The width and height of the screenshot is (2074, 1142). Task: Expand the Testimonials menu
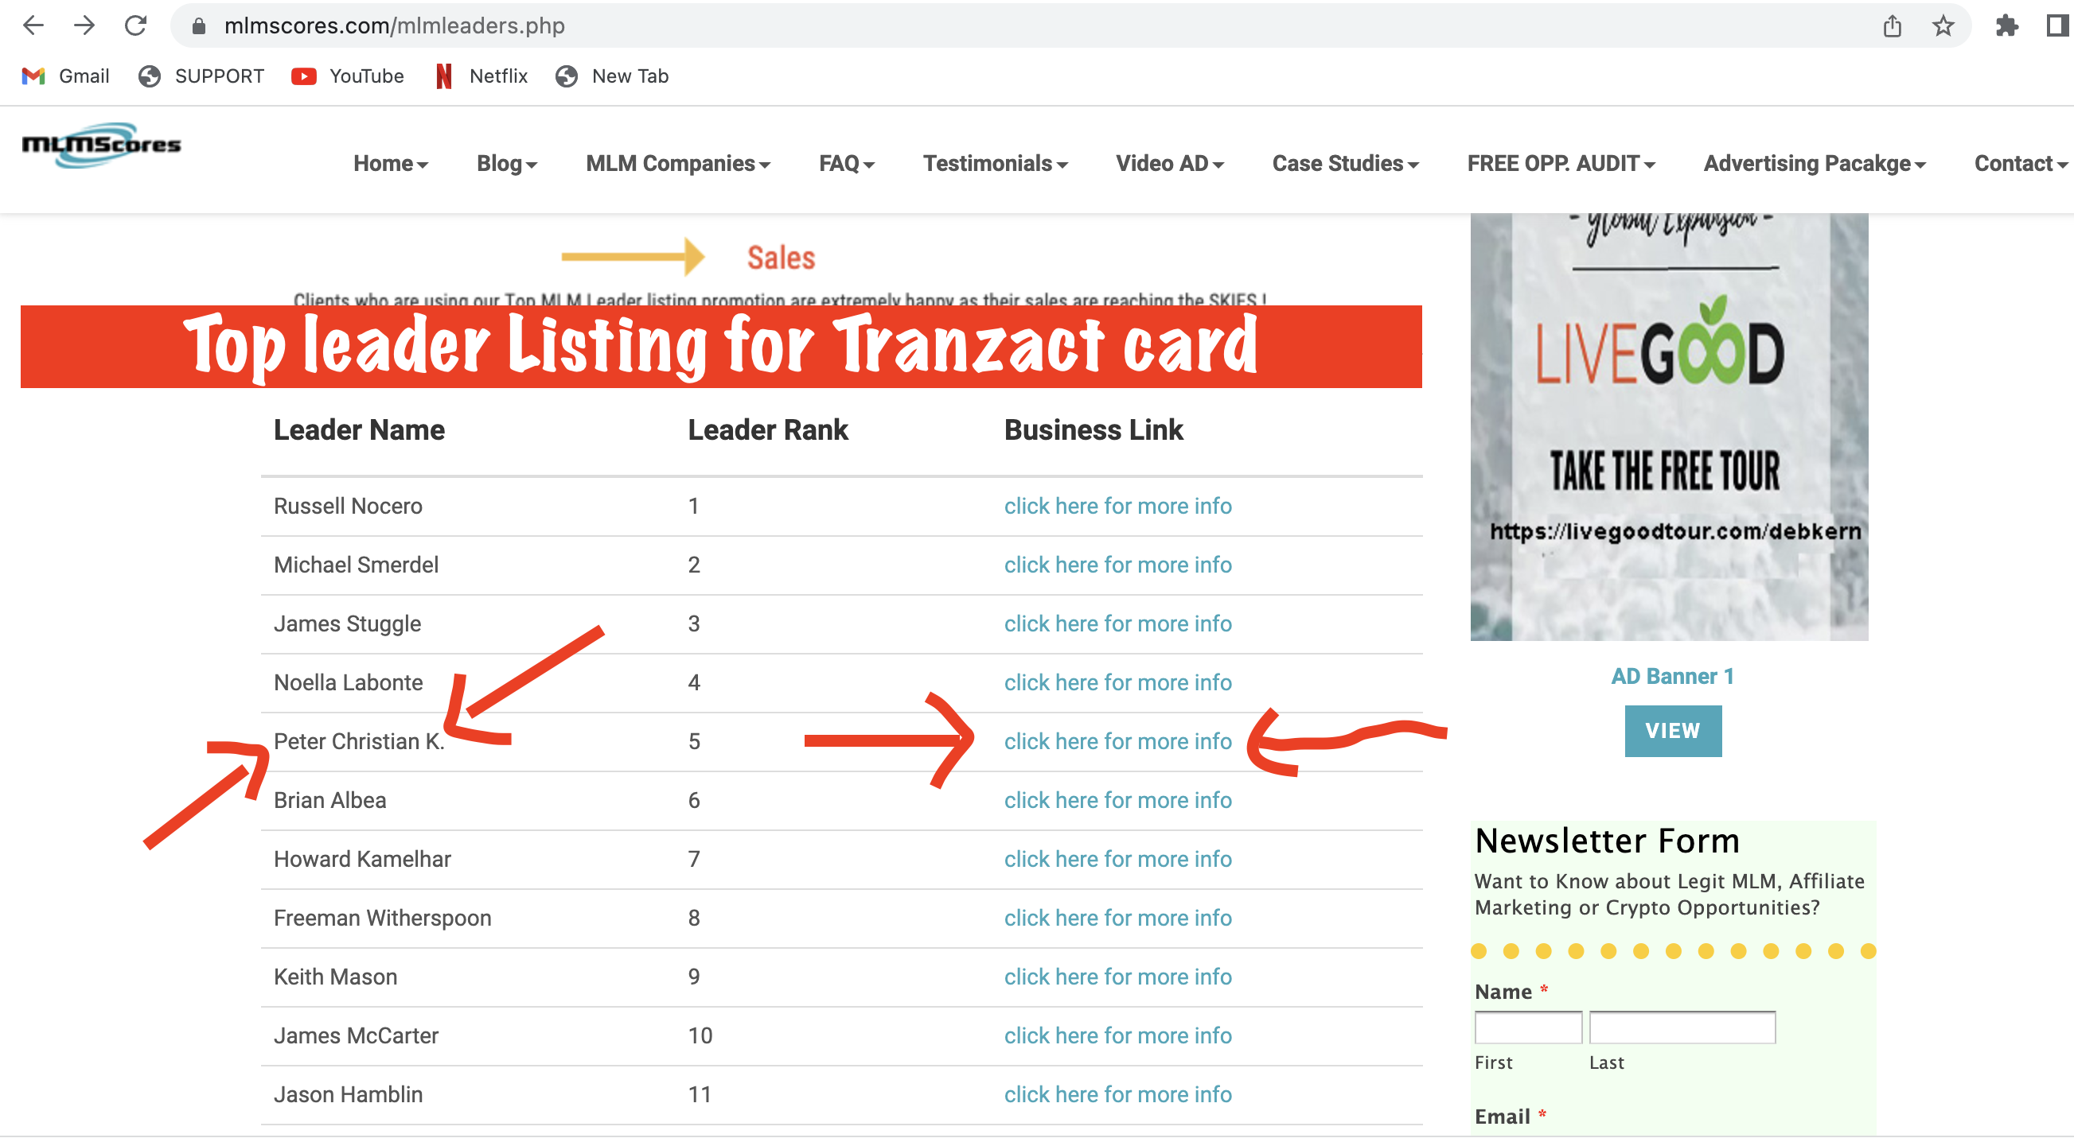tap(995, 163)
